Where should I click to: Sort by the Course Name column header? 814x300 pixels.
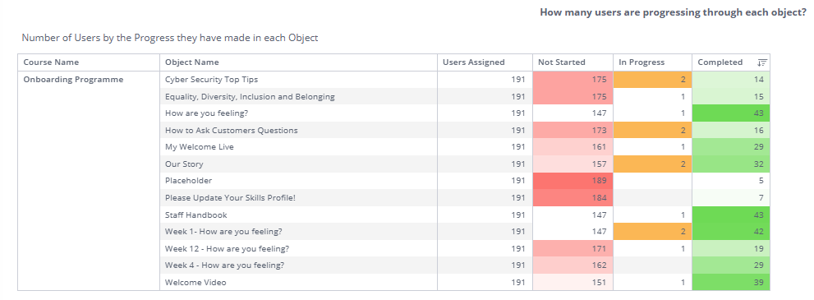click(x=52, y=62)
